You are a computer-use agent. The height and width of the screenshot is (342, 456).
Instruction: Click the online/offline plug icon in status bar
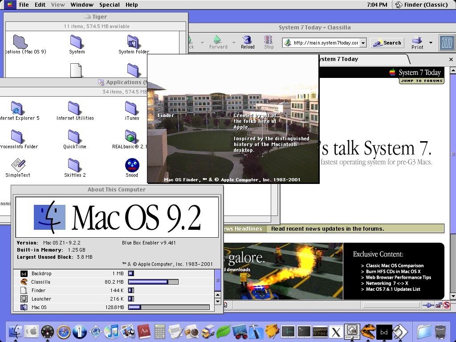pos(428,305)
